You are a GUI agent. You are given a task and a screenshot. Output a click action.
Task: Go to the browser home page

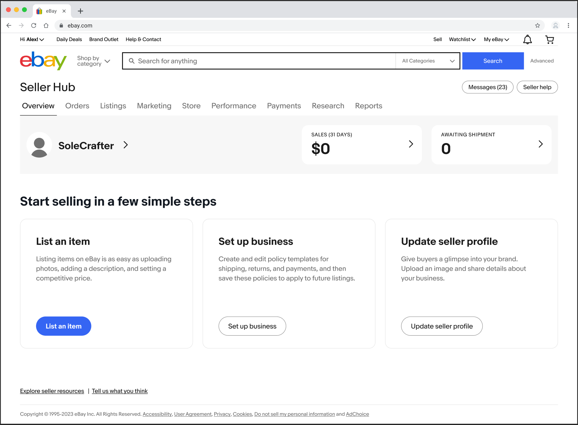(46, 26)
